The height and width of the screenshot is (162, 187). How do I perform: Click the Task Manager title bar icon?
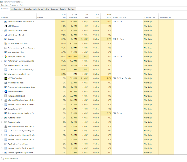tap(1, 2)
